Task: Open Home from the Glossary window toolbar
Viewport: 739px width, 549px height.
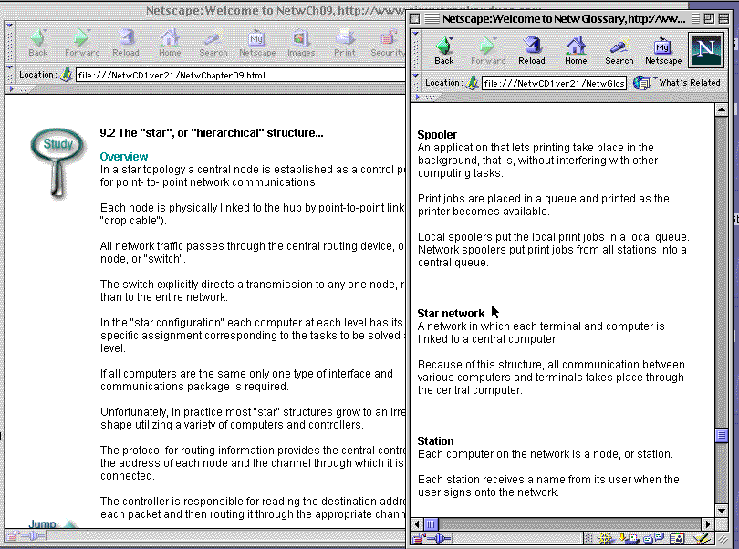Action: [x=576, y=51]
